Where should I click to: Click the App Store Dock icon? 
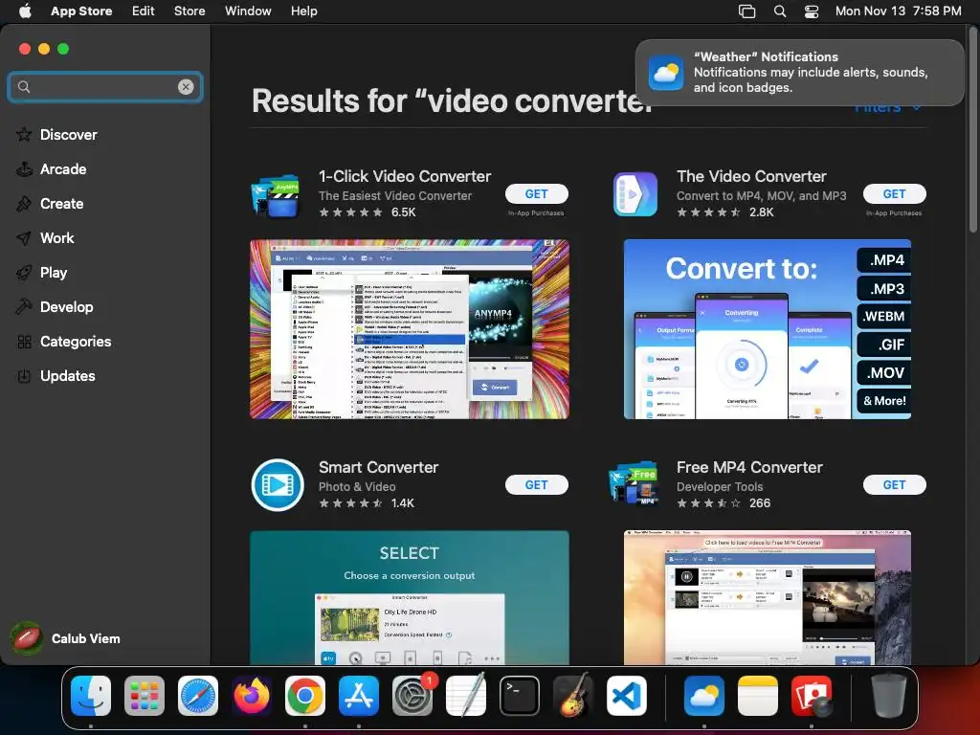pos(359,695)
